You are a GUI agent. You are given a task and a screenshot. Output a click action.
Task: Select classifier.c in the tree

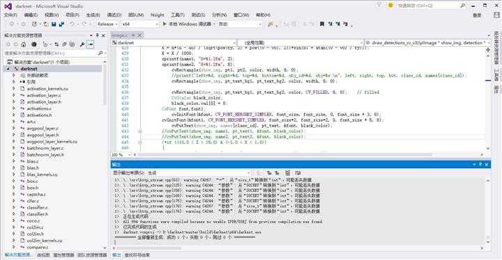point(37,207)
